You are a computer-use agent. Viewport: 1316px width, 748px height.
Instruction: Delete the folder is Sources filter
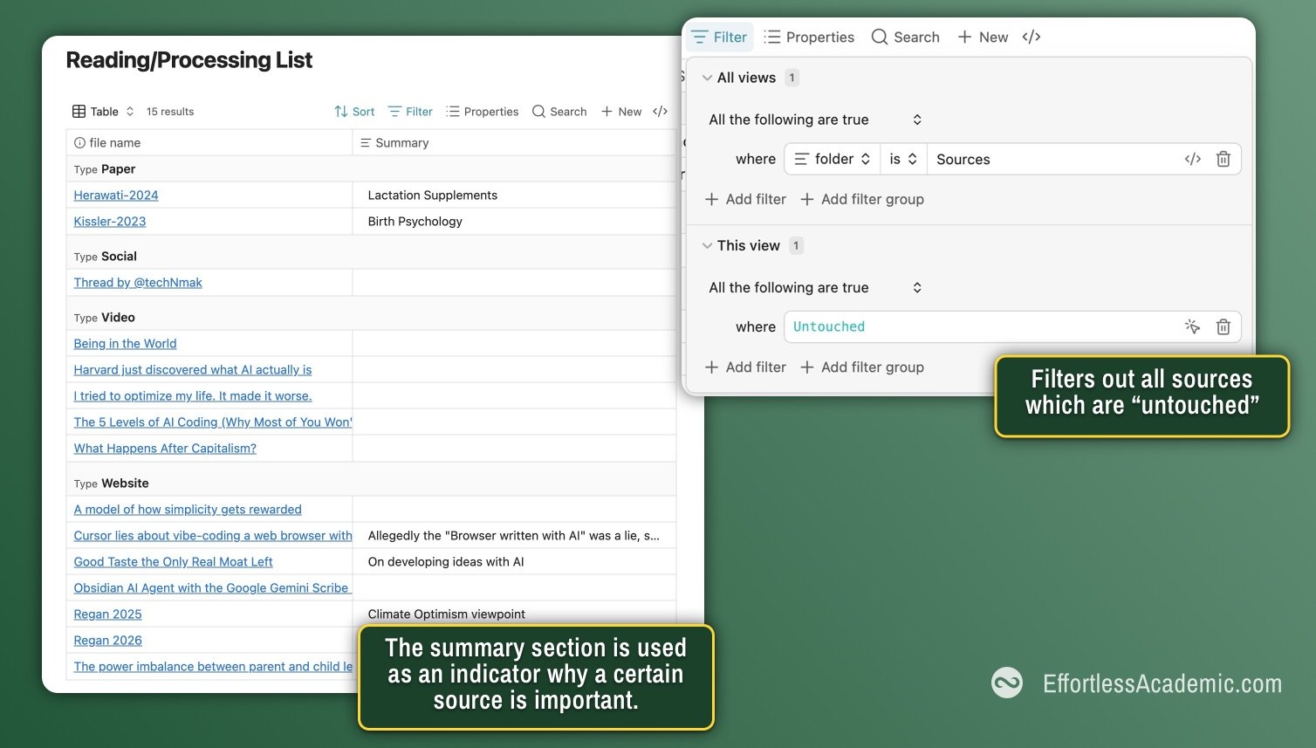click(x=1223, y=159)
